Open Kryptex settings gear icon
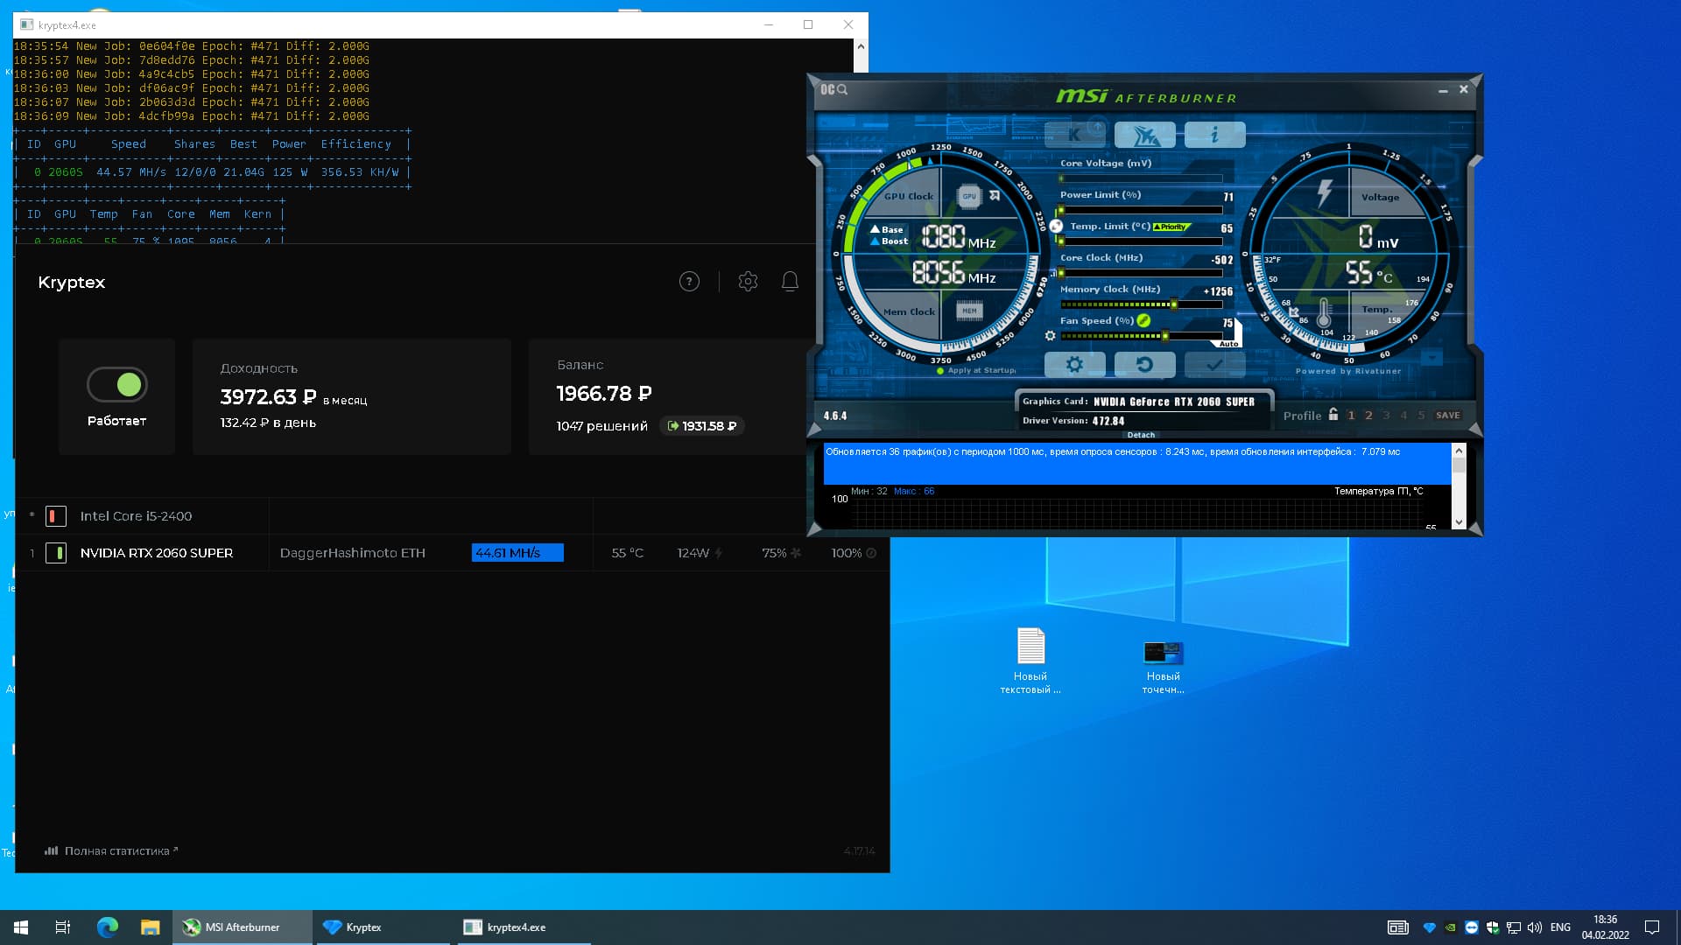Viewport: 1681px width, 945px height. pos(748,282)
